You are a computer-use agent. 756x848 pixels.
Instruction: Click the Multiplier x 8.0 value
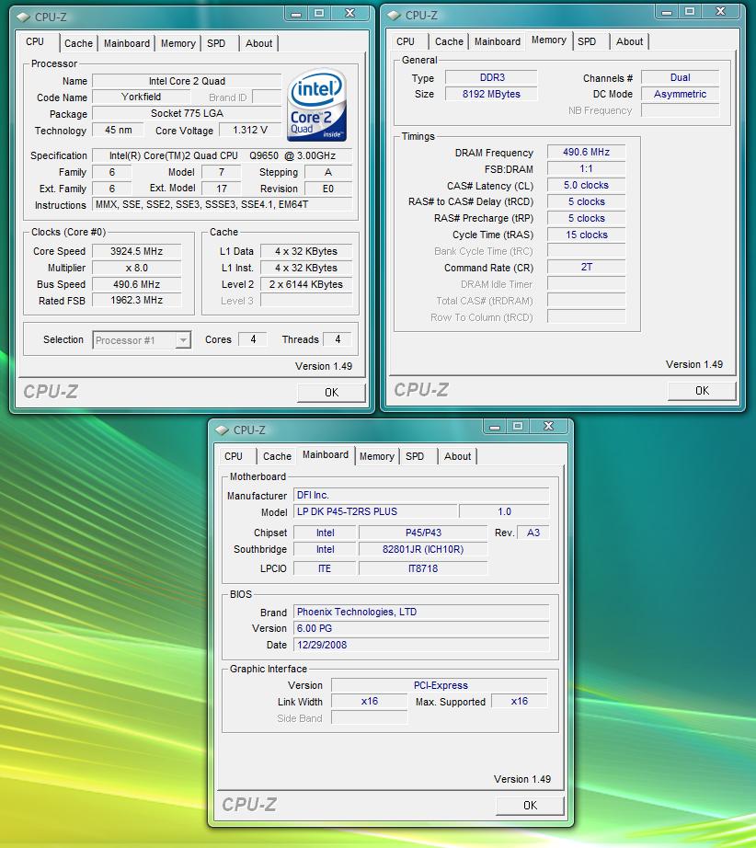tap(137, 268)
